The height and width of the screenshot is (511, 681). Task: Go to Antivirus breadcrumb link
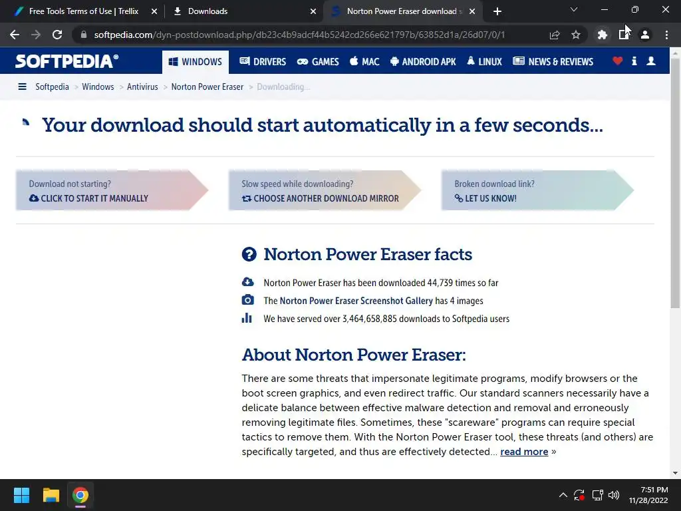[142, 87]
